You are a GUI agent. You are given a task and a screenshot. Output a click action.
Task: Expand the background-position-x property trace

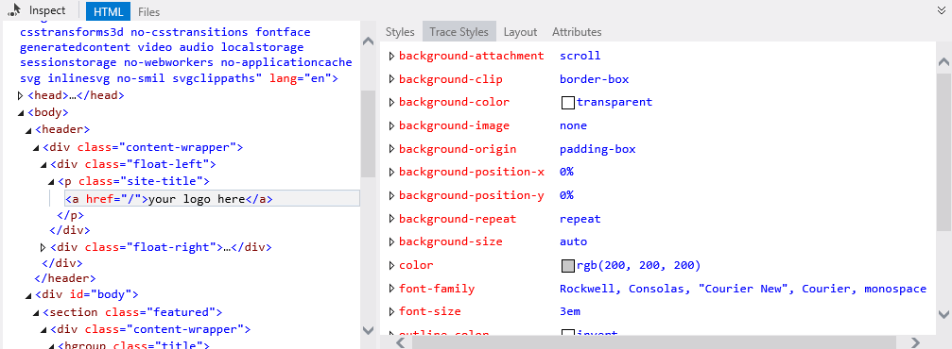coord(391,172)
